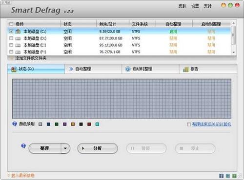Click the 状态 (C:) tab icon
This screenshot has height=180, width=244.
14,69
